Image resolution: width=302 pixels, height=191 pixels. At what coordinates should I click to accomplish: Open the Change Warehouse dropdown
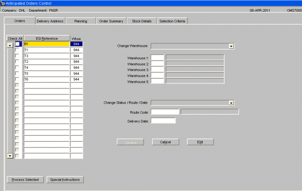coord(231,46)
